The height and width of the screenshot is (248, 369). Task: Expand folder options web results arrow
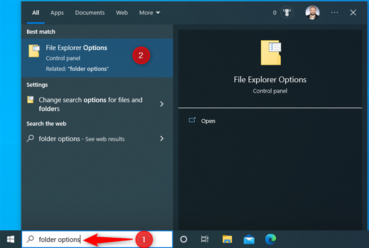coord(162,139)
